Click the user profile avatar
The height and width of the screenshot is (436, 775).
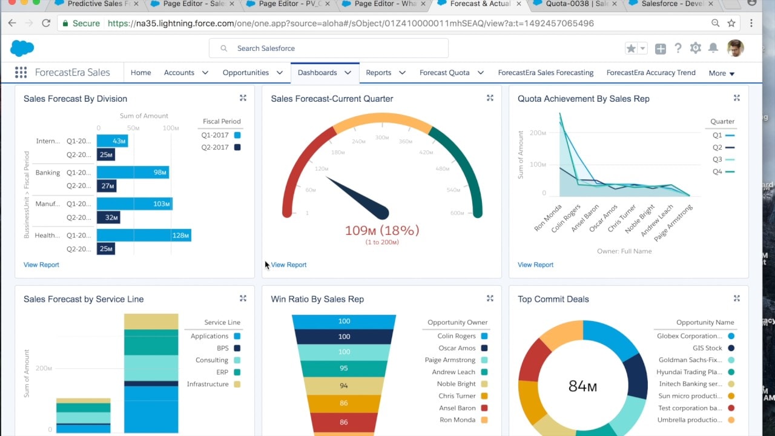735,48
